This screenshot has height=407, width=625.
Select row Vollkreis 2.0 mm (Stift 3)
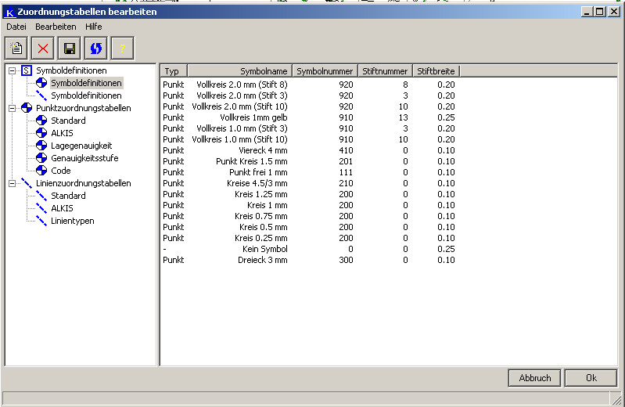(309, 95)
